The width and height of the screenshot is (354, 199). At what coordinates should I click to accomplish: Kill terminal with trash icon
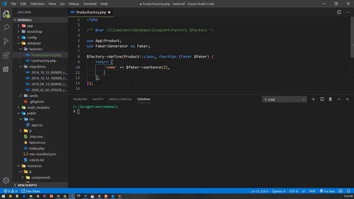pyautogui.click(x=330, y=99)
